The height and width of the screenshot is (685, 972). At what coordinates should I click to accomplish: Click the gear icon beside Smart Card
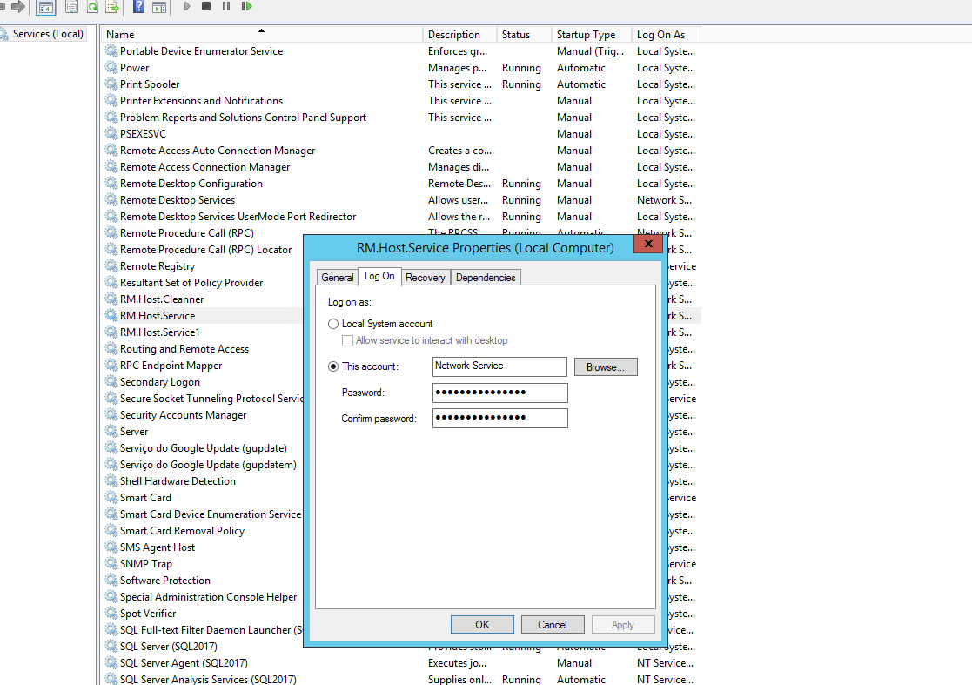(111, 497)
